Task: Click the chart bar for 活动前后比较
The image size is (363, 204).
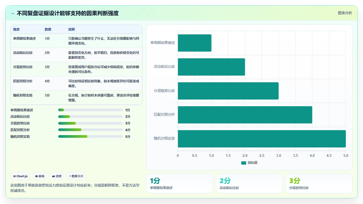Action: point(212,67)
